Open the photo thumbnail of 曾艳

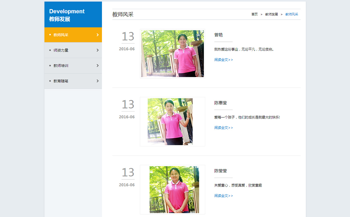(172, 54)
